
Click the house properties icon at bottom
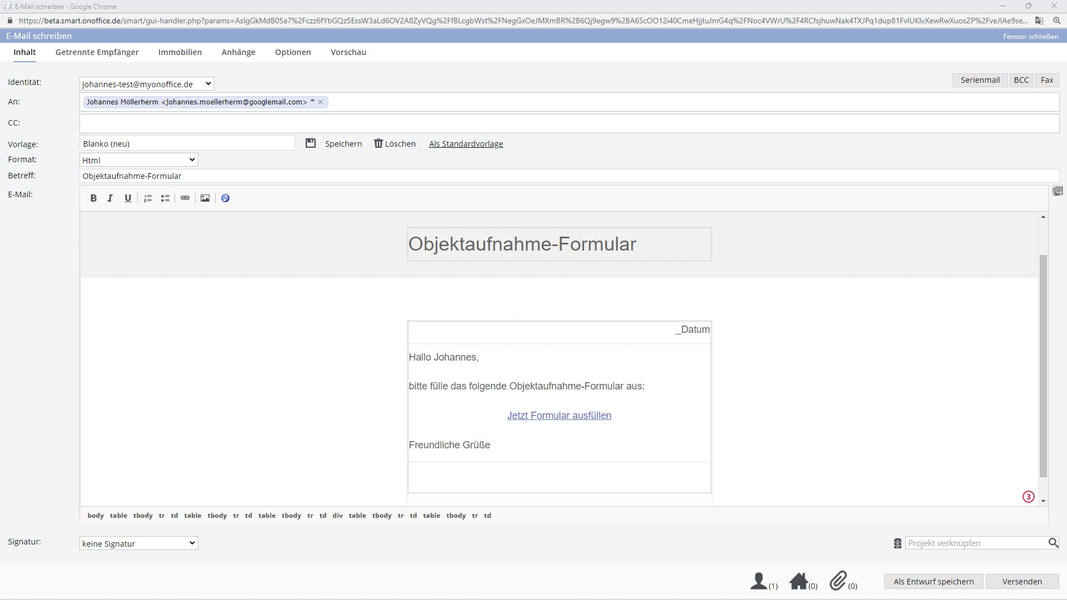pos(799,581)
